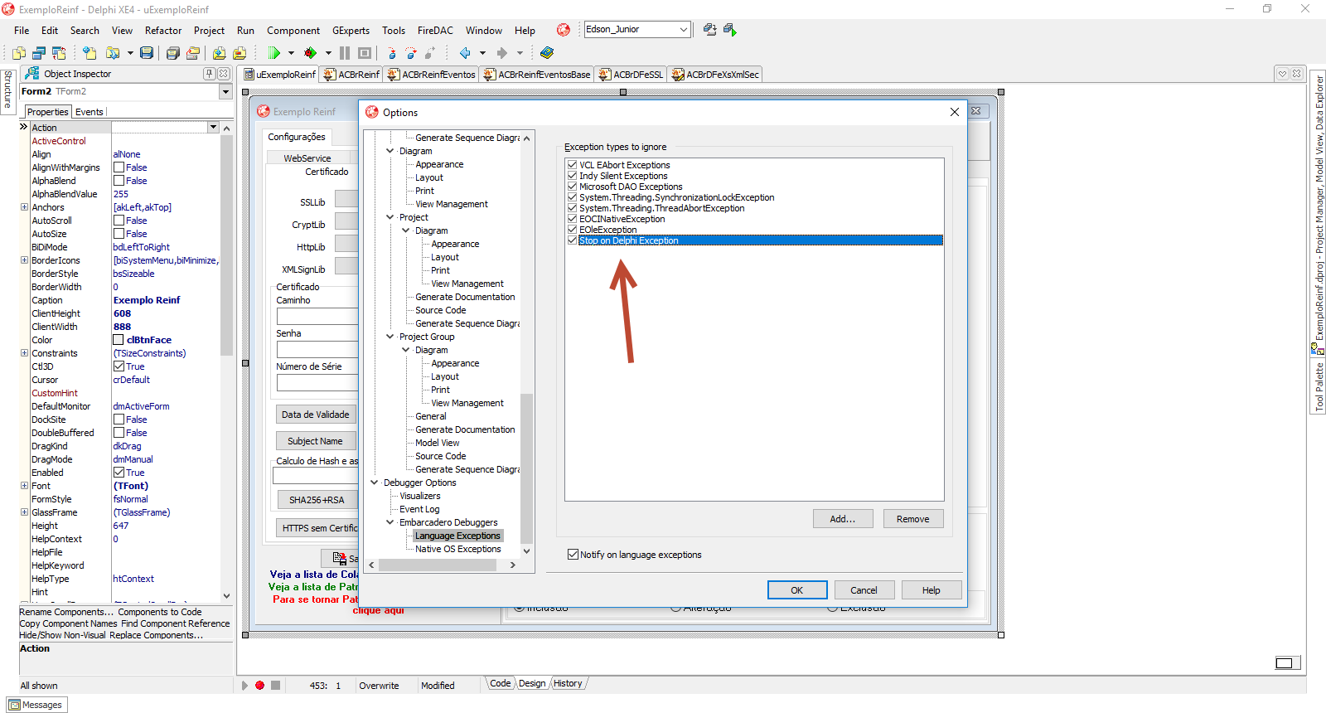
Task: Collapse the Project Group tree node
Action: (390, 337)
